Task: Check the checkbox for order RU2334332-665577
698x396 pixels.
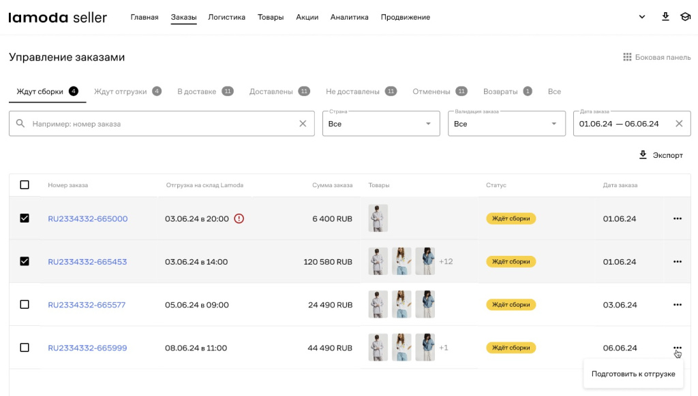Action: tap(25, 304)
